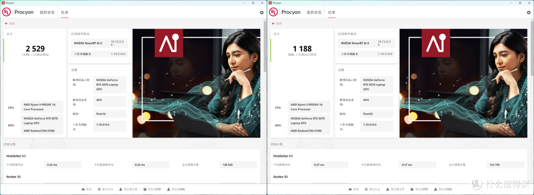Click the left window's vertical scrollbar
The width and height of the screenshot is (534, 195).
[266, 46]
